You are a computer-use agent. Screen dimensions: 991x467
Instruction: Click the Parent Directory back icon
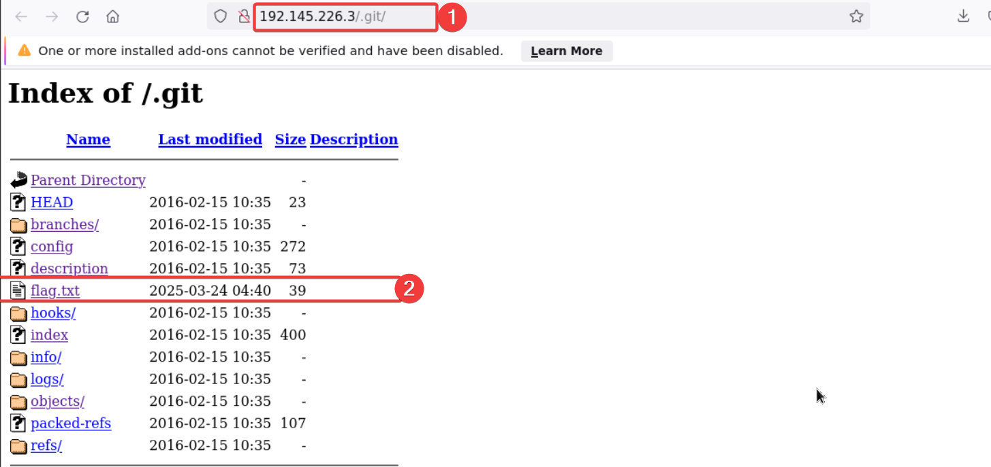tap(18, 180)
